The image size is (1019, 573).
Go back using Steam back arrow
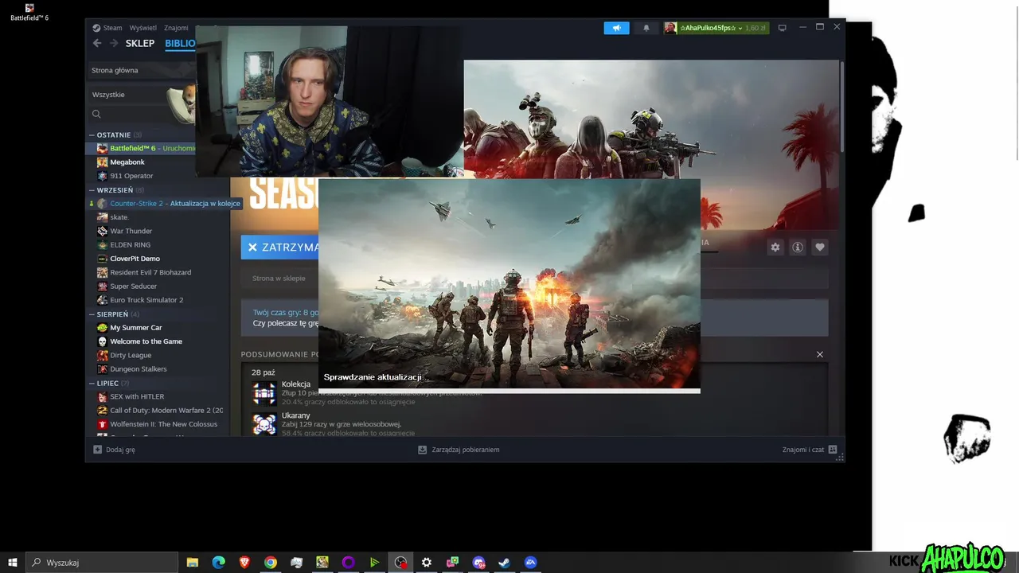click(x=97, y=43)
